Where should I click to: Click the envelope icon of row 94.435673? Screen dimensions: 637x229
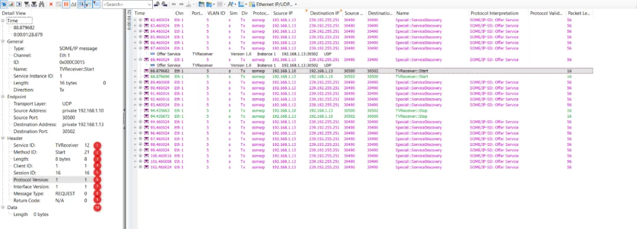pyautogui.click(x=147, y=116)
